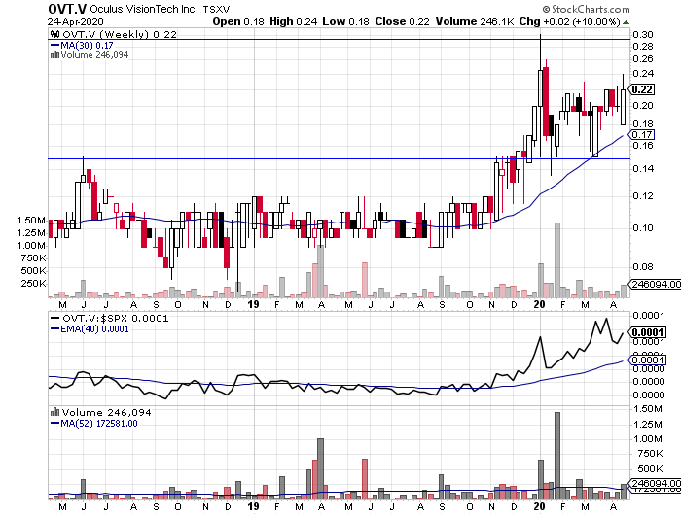Click the 19 year marker on price axis
This screenshot has height=515, width=681.
point(253,304)
